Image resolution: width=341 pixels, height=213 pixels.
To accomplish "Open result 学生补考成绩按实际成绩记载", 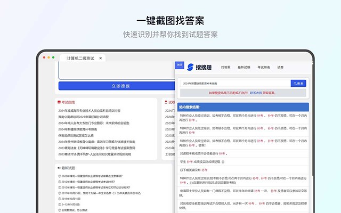I will coord(243,162).
